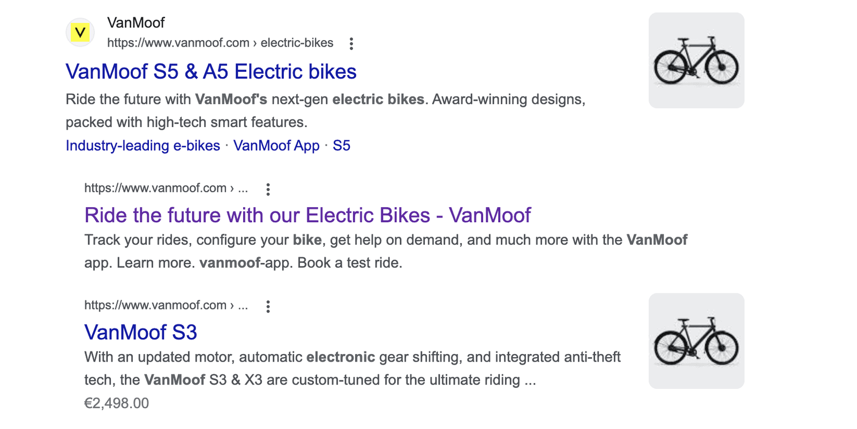The height and width of the screenshot is (429, 857).
Task: Open the 'VanMoof S5 & A5 Electric bikes' link
Action: pyautogui.click(x=211, y=72)
